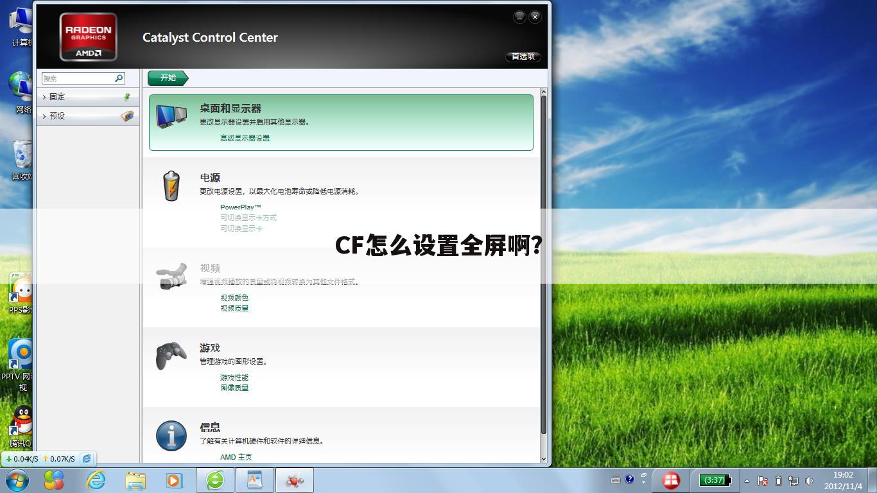This screenshot has height=493, width=877.
Task: Show hidden tray icons arrow
Action: coord(747,481)
